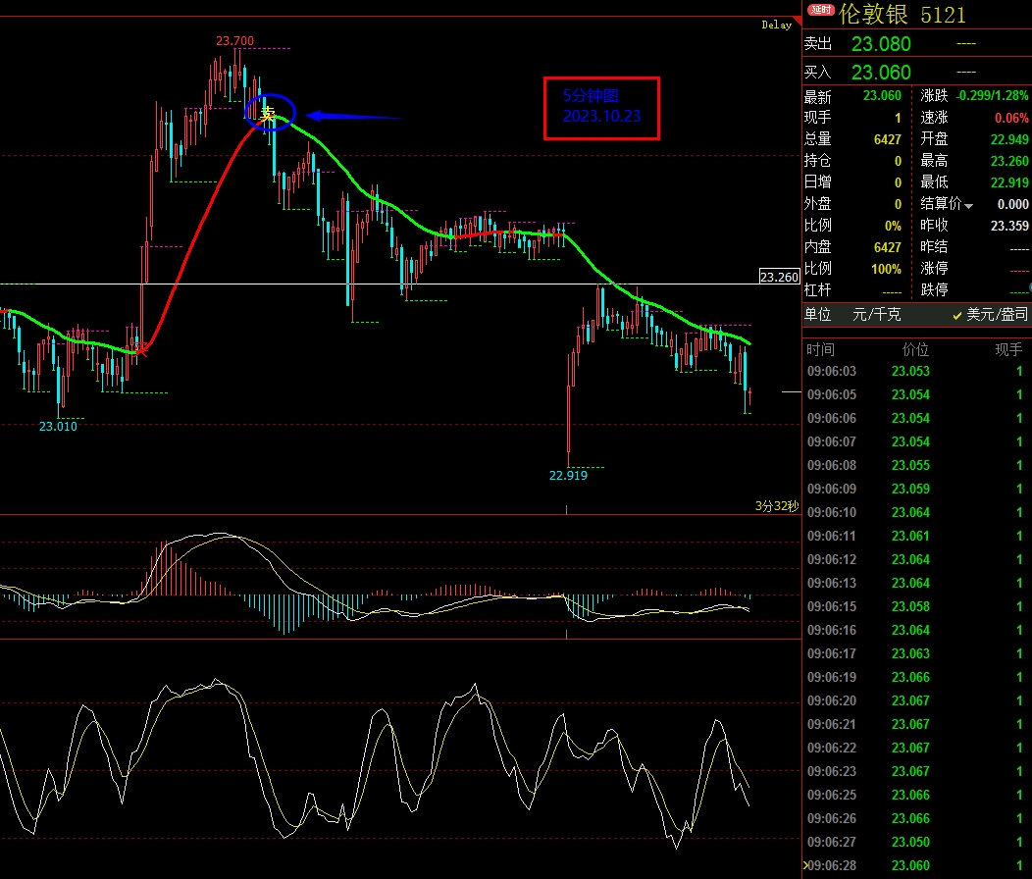Click the 23.700 high price label

pos(235,41)
